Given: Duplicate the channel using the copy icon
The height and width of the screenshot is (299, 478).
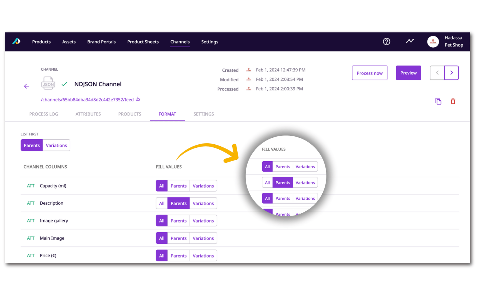Looking at the screenshot, I should coord(438,101).
